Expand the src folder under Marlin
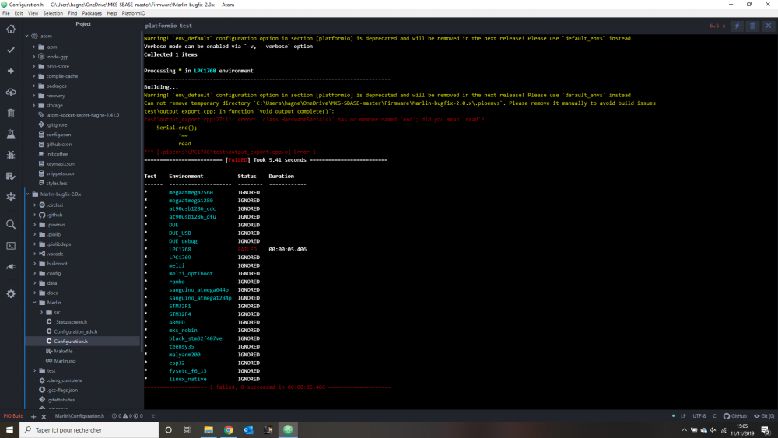Viewport: 778px width, 438px height. coord(42,313)
